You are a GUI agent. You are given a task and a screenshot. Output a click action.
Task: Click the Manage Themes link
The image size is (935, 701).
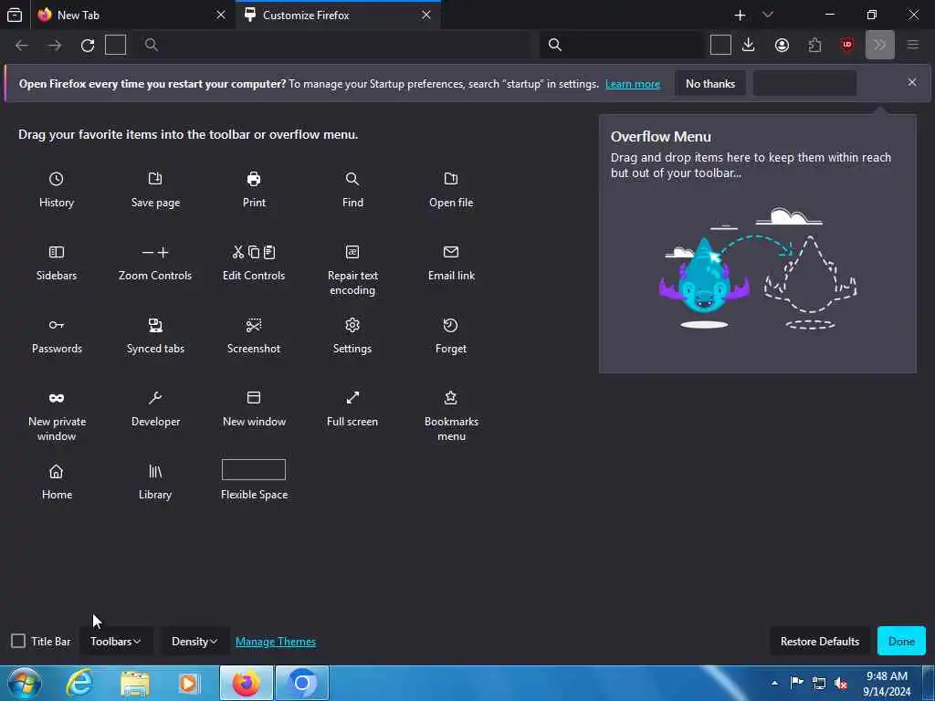(x=276, y=642)
